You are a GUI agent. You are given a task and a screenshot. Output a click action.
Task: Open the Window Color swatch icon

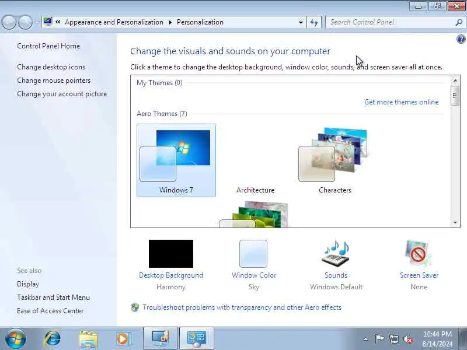[x=253, y=254]
